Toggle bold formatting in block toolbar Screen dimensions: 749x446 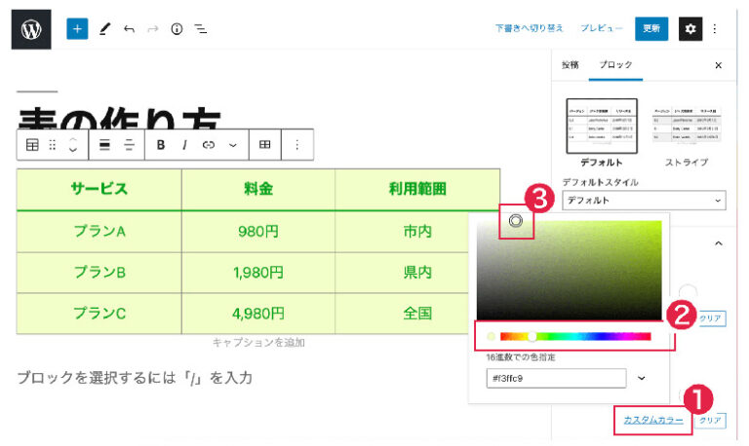161,144
